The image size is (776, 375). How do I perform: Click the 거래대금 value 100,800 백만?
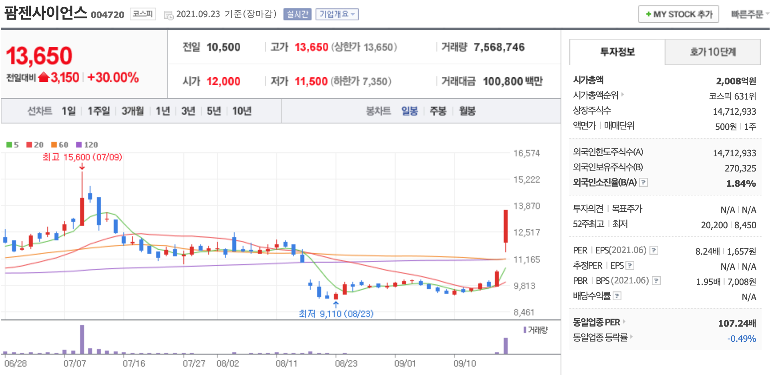[513, 82]
